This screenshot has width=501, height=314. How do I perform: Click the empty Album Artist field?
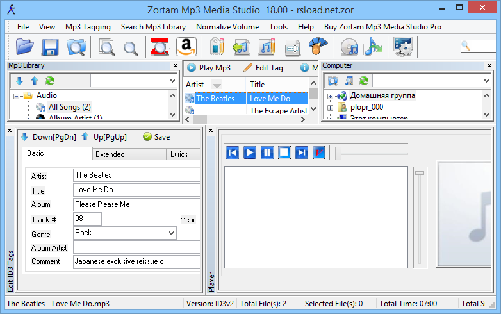click(136, 247)
